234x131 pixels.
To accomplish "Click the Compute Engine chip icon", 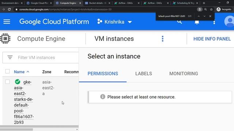I will pyautogui.click(x=5, y=39).
